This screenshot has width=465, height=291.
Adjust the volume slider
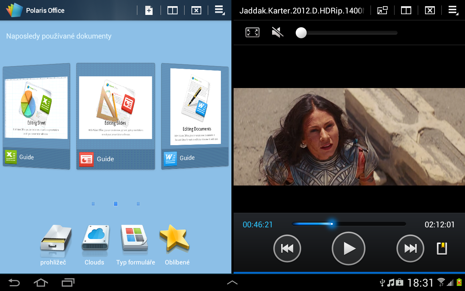(301, 32)
